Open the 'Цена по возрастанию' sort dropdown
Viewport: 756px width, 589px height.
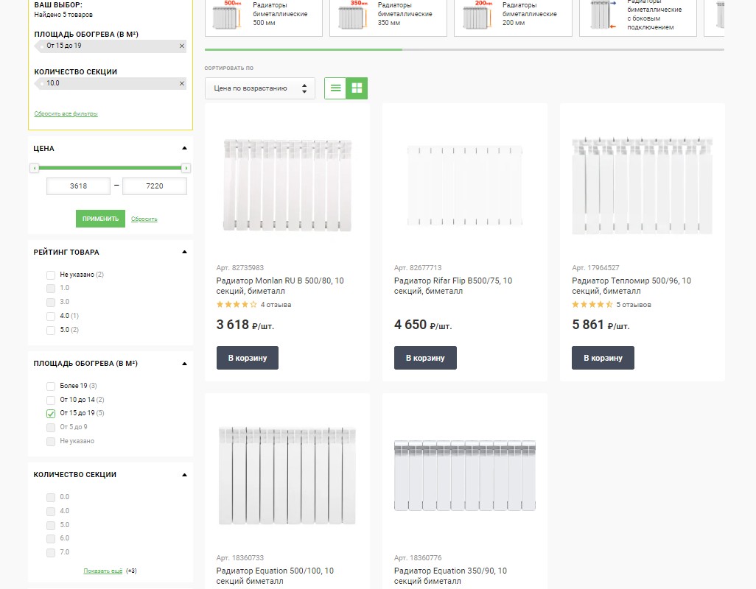point(260,88)
